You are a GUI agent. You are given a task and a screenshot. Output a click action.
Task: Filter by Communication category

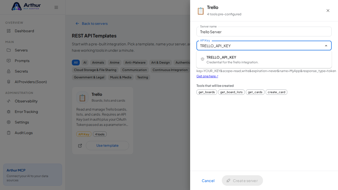pos(134,70)
